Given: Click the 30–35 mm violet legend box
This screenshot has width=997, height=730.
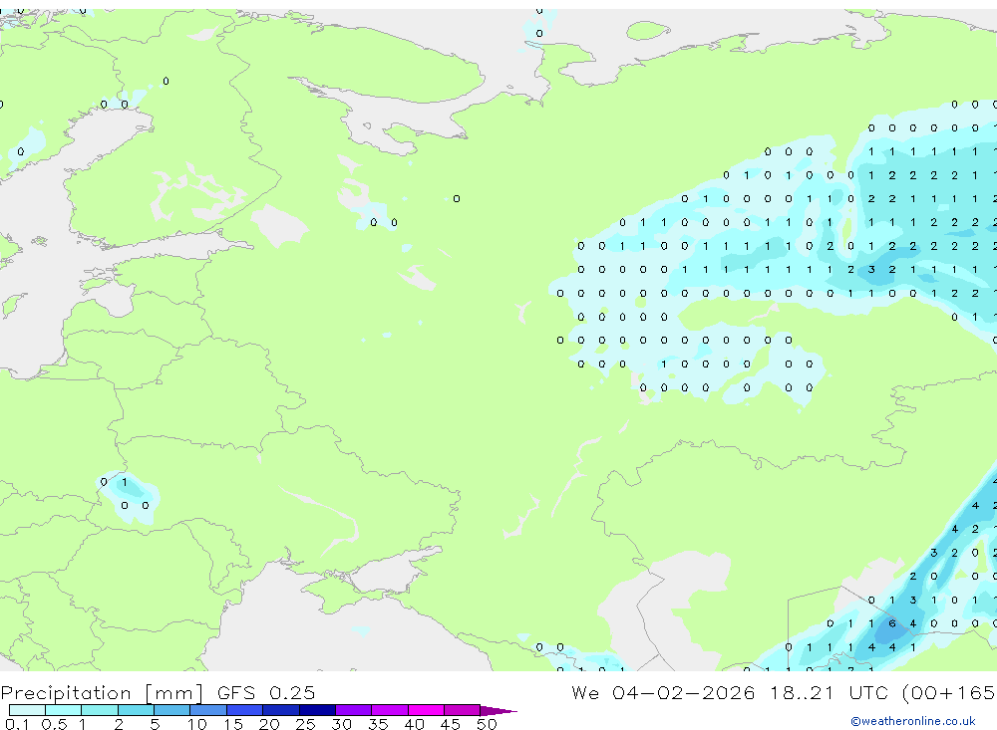Looking at the screenshot, I should pos(354,710).
